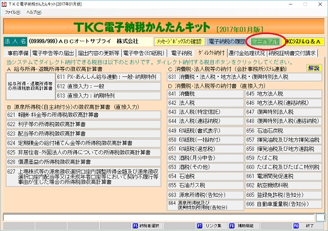Select 623 配当等の所得税徴収高計算書
Screen dimensions: 328x231
[83, 134]
